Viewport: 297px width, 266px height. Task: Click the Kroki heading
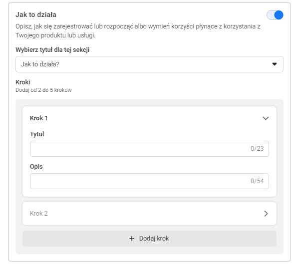tap(23, 82)
